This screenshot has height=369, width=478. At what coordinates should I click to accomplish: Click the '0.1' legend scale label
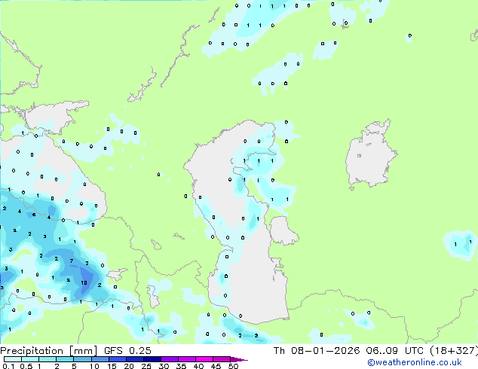8,366
